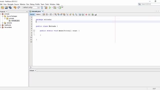
Task: Click the Uncomment editor toolbar icon
Action: 95,14
